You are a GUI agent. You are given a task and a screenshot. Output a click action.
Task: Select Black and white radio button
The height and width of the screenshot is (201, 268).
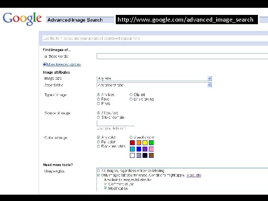point(98,147)
